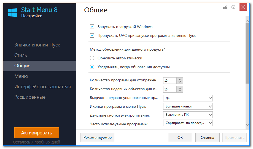
Task: Click the recent objects count field showing 10
Action: click(x=170, y=89)
